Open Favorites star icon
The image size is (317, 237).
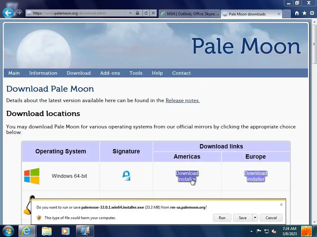pyautogui.click(x=304, y=13)
